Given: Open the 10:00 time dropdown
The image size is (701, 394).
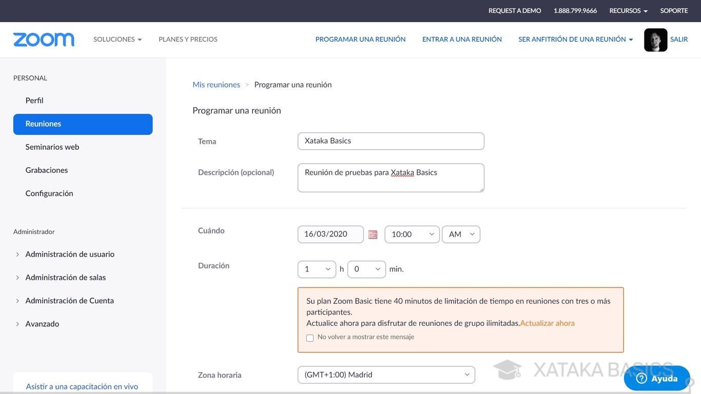Looking at the screenshot, I should tap(412, 234).
